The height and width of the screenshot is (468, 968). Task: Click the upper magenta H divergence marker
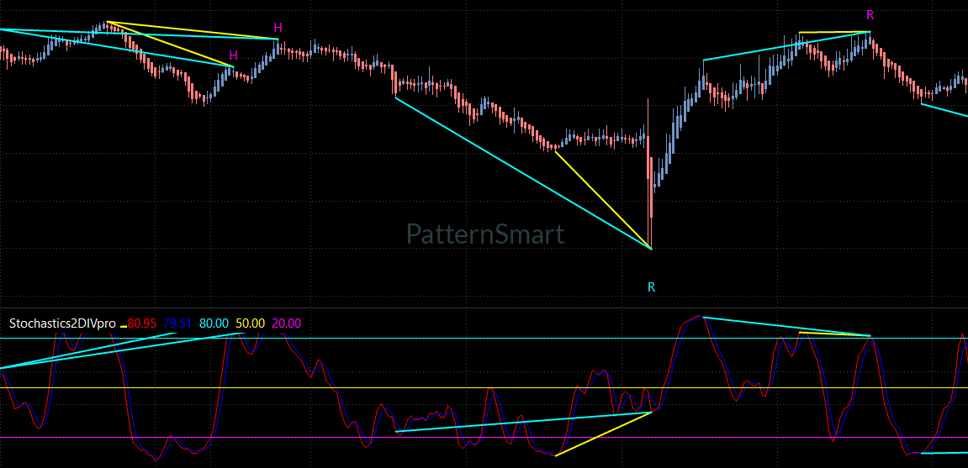278,27
